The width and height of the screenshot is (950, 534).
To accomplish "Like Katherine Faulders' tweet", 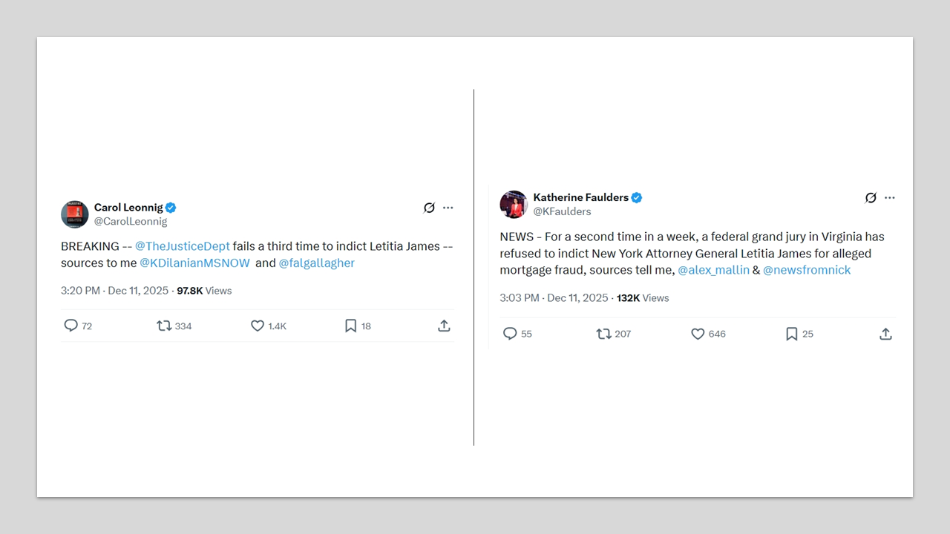I will (698, 334).
